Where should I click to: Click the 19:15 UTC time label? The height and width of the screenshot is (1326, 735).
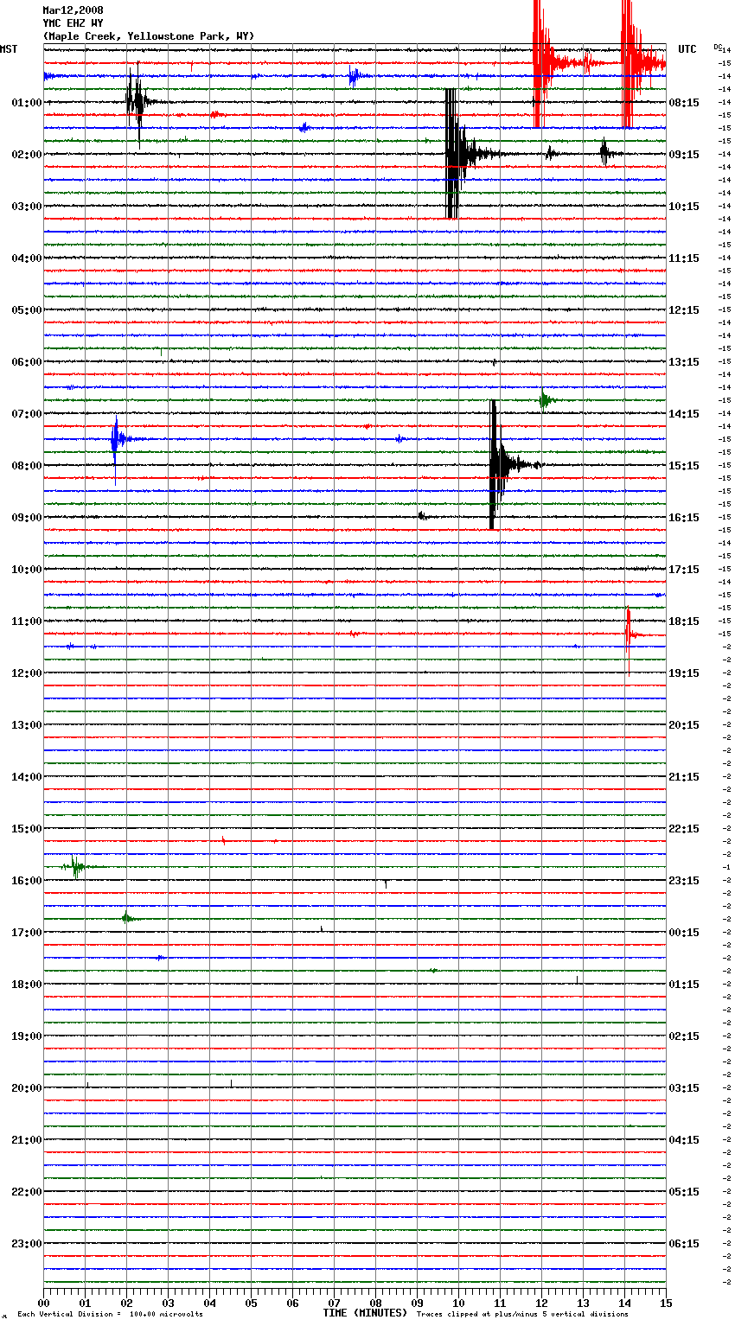684,673
